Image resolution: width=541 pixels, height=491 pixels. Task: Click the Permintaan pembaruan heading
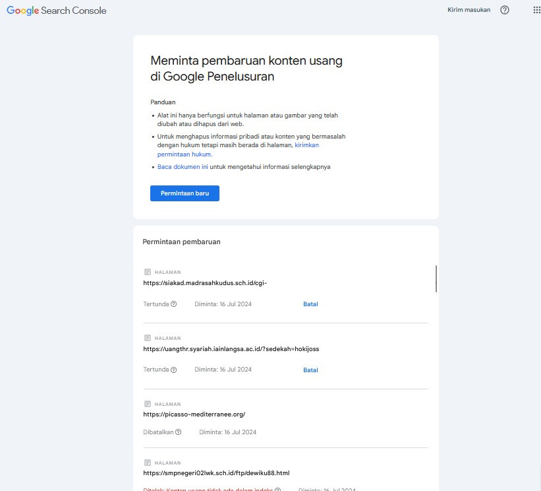tap(181, 242)
